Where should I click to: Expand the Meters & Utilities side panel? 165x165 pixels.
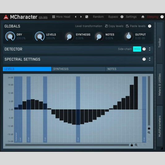[160, 85]
